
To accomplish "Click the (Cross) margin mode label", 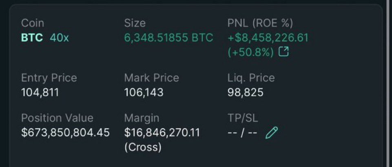I will [143, 147].
